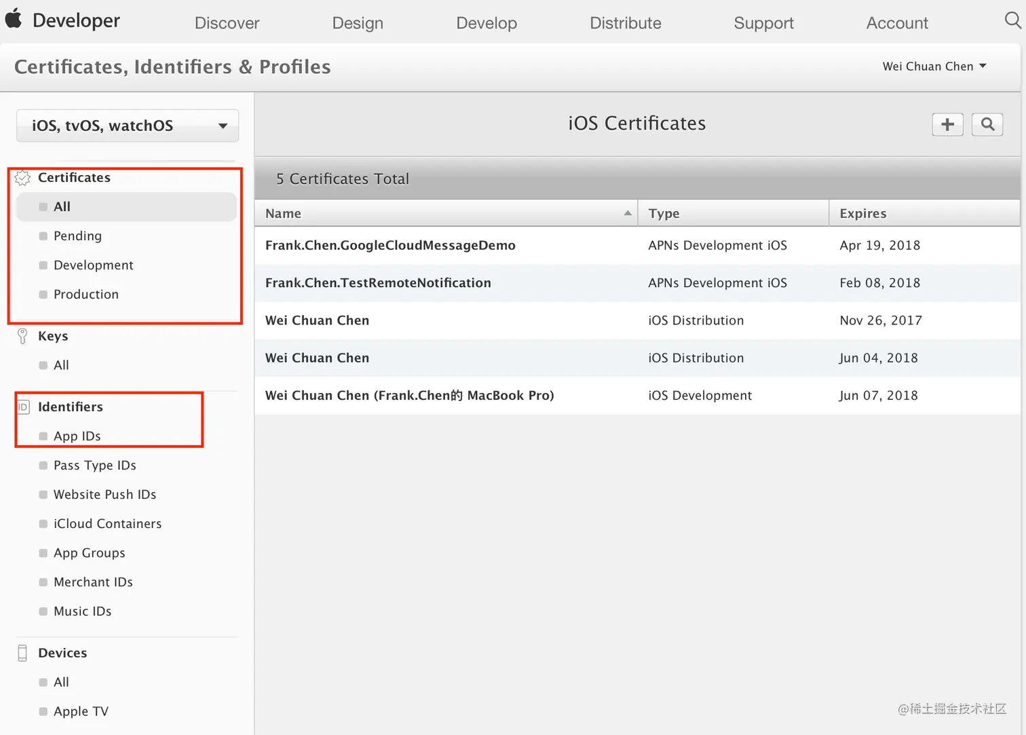Open iCloud Containers
Screen dimensions: 1026x735
(107, 524)
